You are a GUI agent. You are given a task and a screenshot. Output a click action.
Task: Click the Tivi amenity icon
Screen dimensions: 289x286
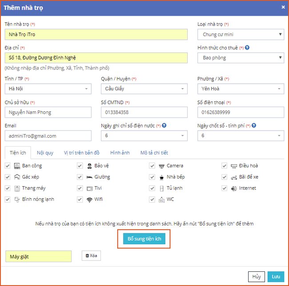89,188
